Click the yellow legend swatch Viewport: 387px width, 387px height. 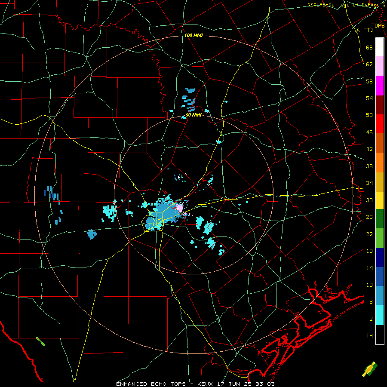click(x=380, y=200)
